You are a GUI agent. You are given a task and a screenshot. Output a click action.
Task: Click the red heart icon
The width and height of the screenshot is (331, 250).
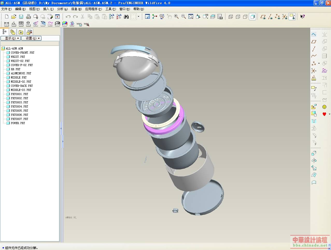[324, 114]
